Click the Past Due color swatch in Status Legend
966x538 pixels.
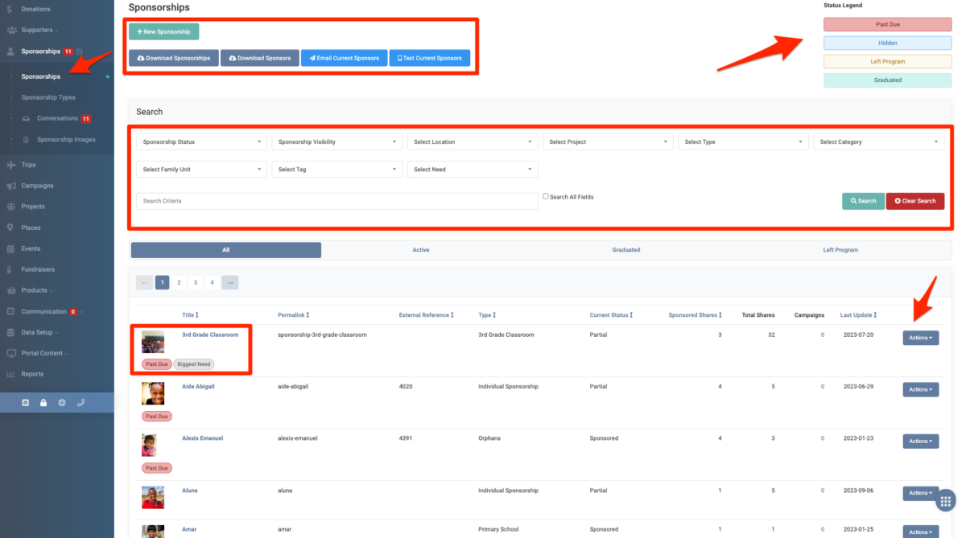point(887,25)
